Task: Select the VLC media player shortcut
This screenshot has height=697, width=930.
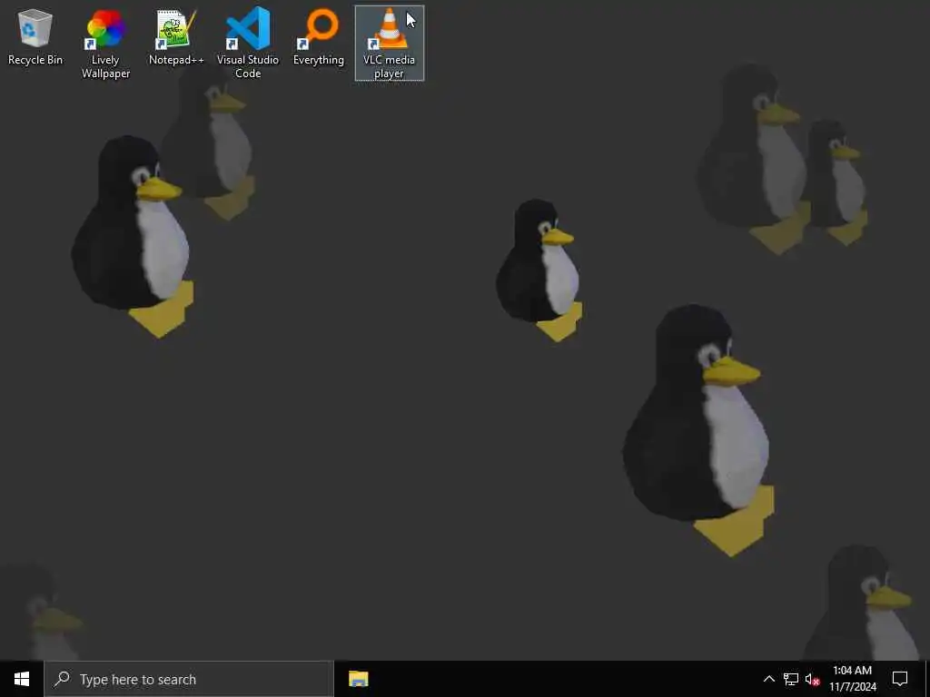Action: (x=389, y=44)
